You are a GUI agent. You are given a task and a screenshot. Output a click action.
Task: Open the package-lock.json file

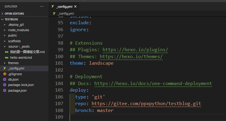point(21,85)
